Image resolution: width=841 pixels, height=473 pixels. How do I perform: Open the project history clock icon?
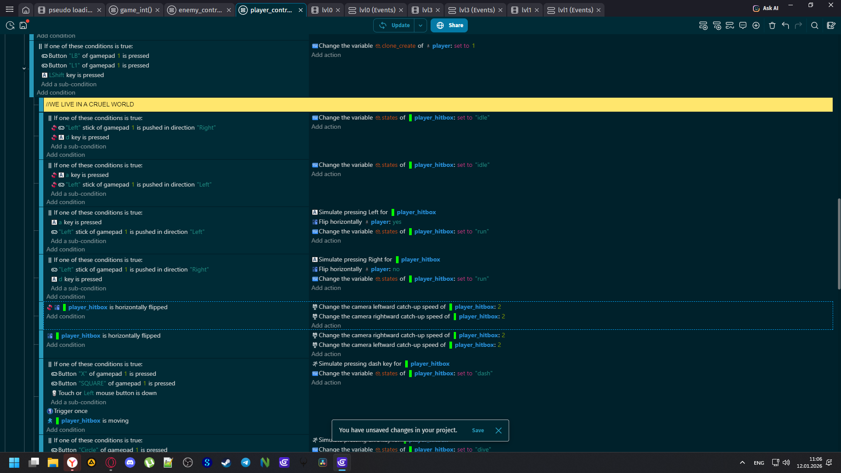click(x=10, y=25)
